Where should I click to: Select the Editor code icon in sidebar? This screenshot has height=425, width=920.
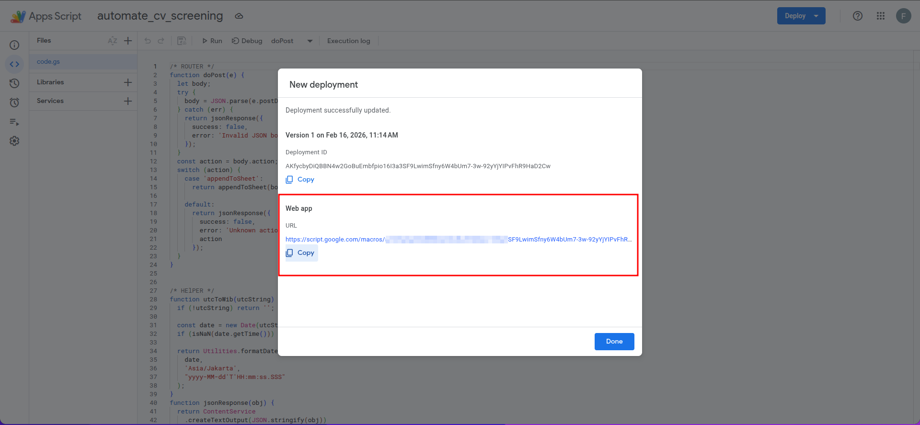(x=14, y=64)
